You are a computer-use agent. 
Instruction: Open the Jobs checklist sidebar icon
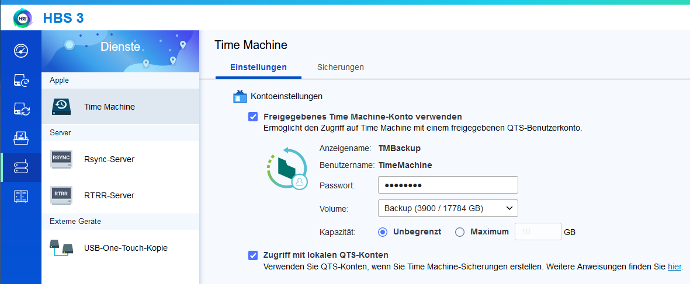click(21, 138)
